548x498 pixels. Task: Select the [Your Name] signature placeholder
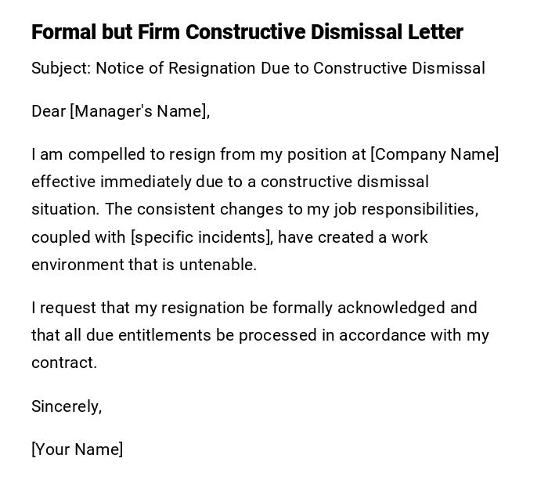point(77,449)
